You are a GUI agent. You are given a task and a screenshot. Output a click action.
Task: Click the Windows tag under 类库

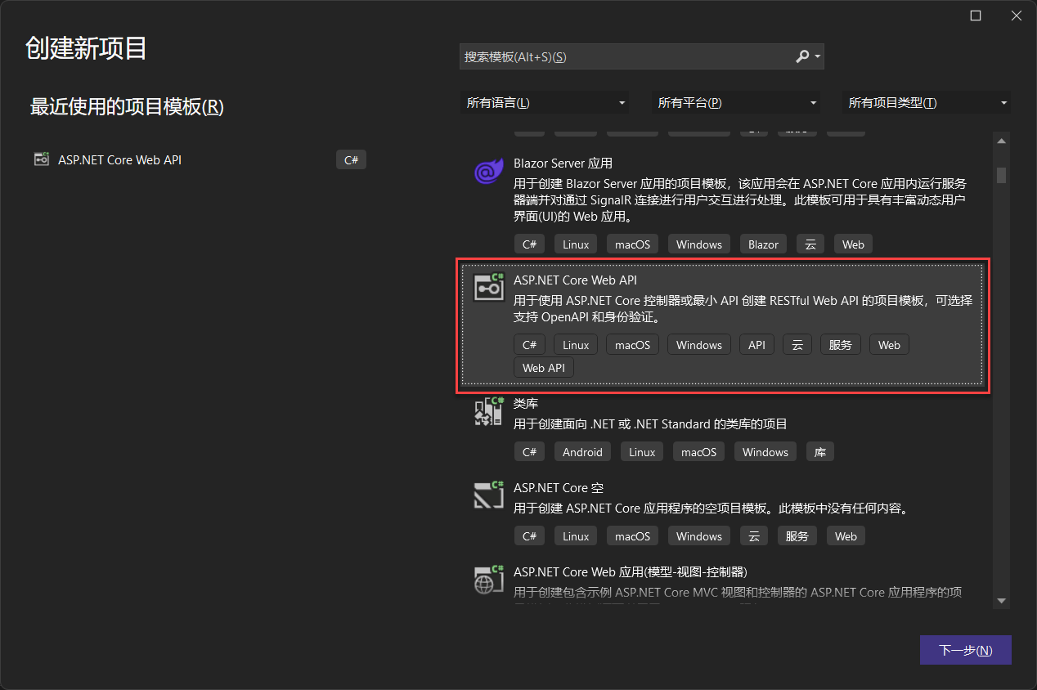tap(765, 451)
